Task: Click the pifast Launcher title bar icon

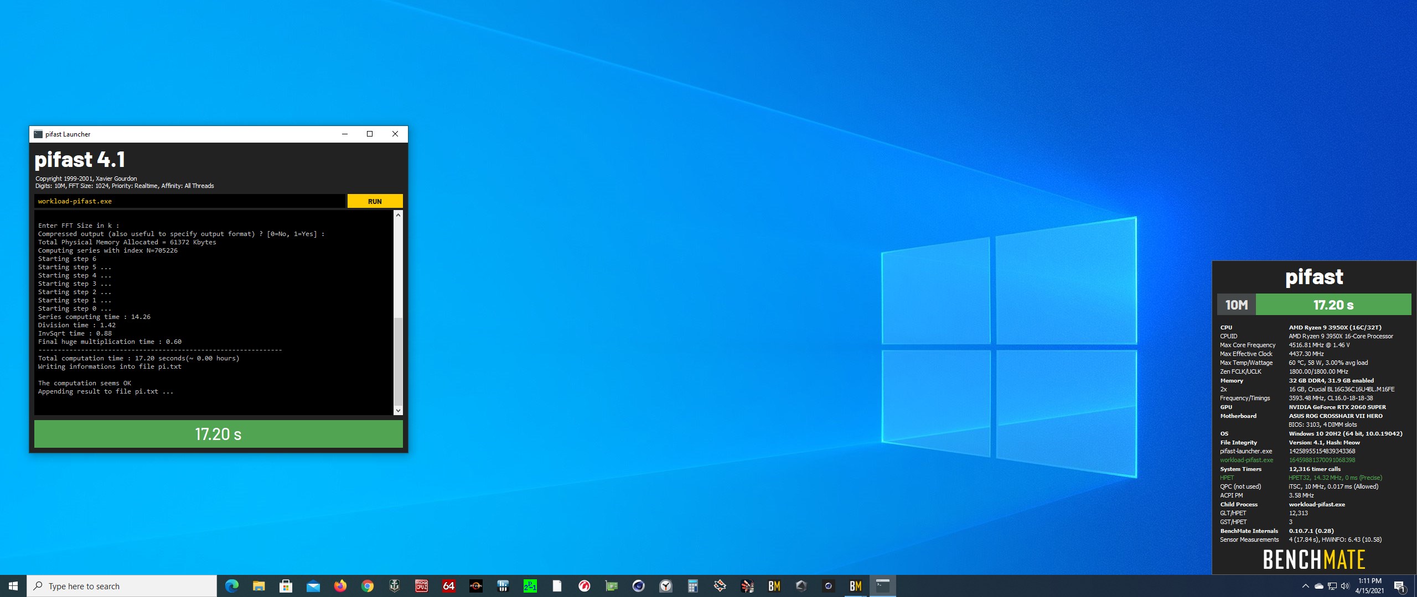Action: coord(38,134)
